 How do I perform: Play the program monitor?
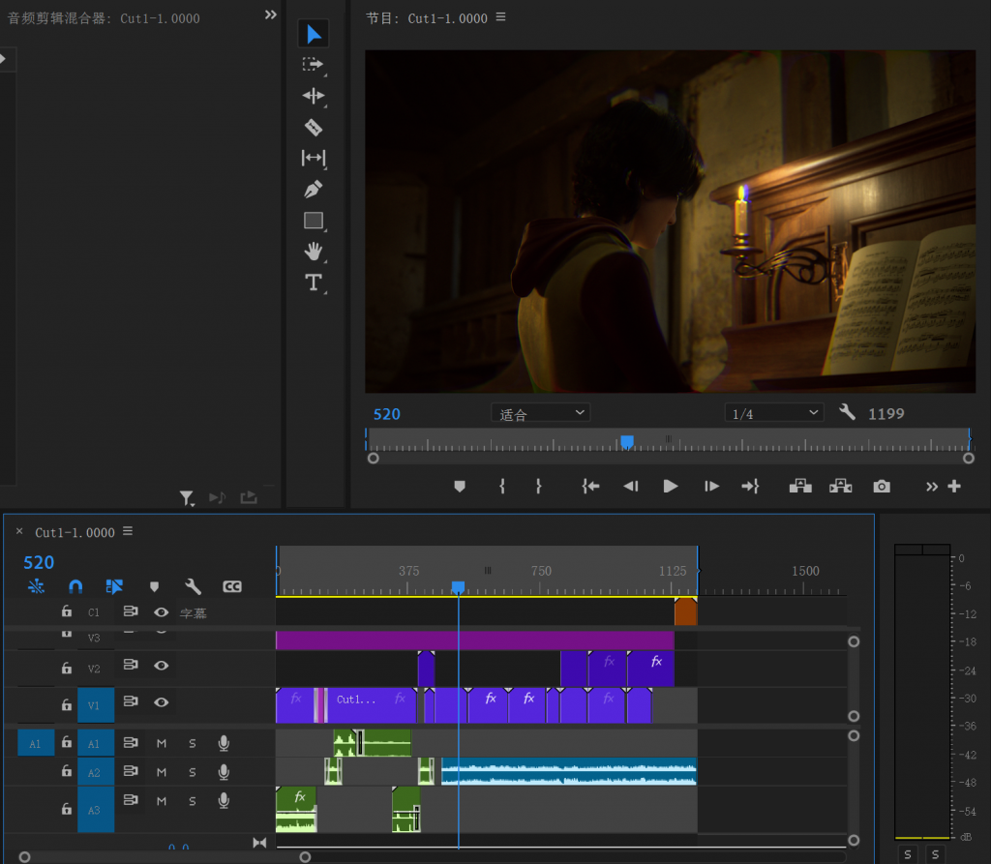[671, 486]
